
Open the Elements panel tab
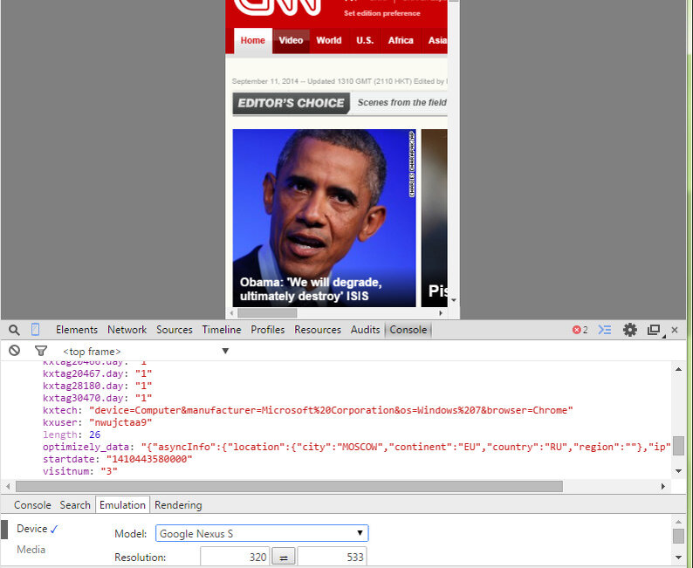[77, 330]
